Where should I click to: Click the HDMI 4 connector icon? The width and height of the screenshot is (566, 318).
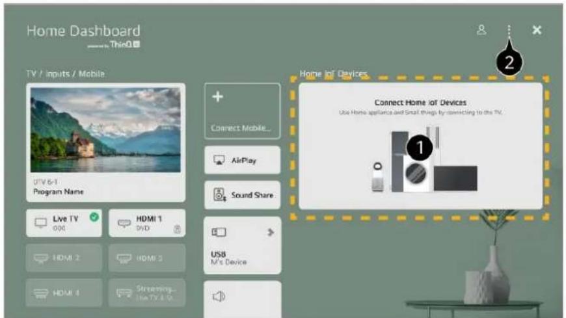point(41,293)
